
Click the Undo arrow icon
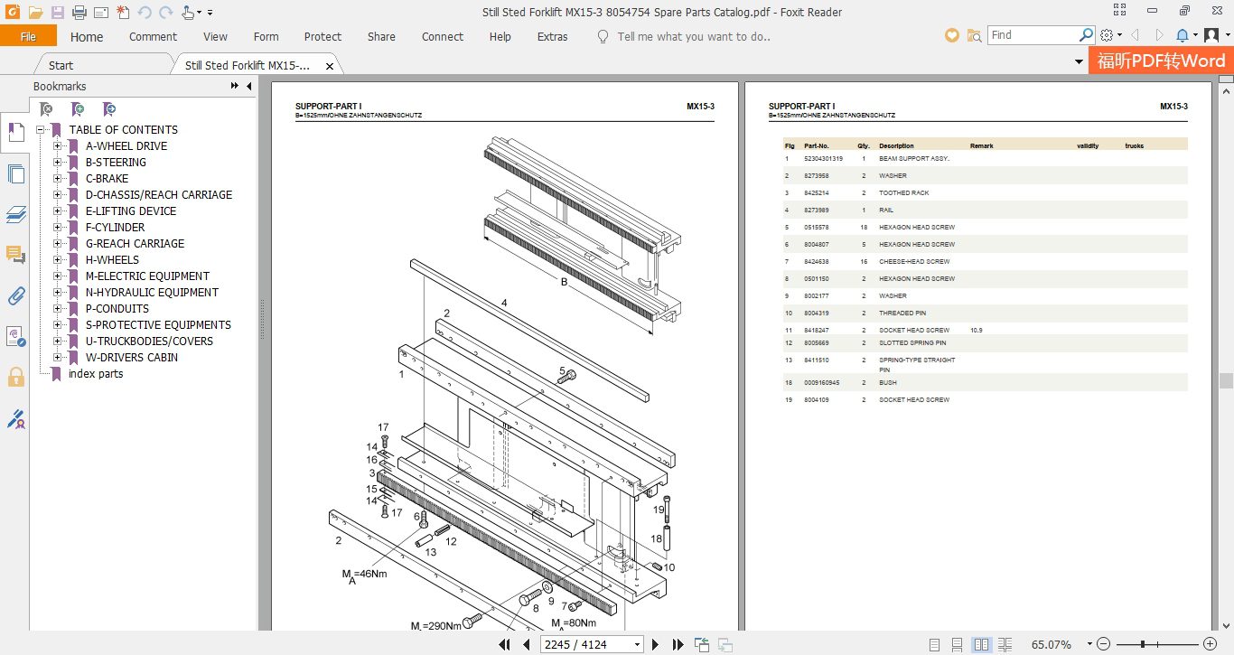145,13
